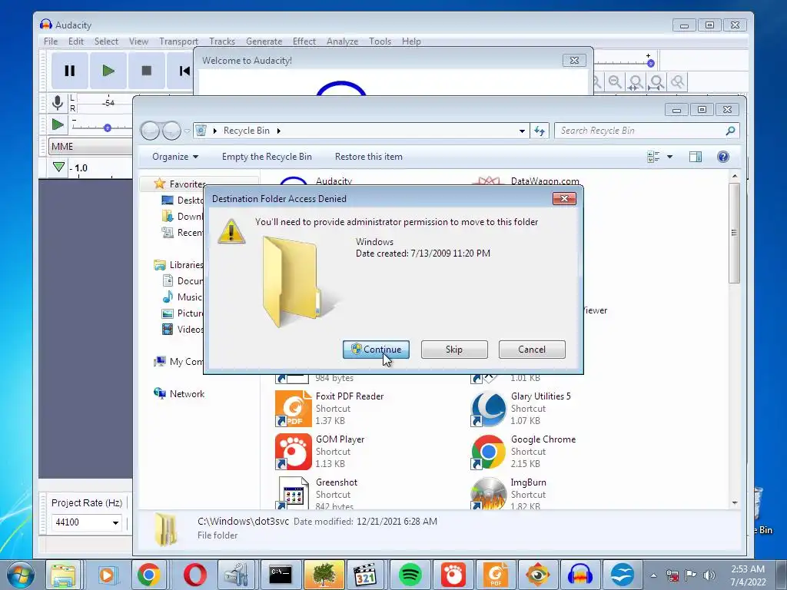Click Empty the Recycle Bin
Screen dimensions: 787x590
coord(267,157)
